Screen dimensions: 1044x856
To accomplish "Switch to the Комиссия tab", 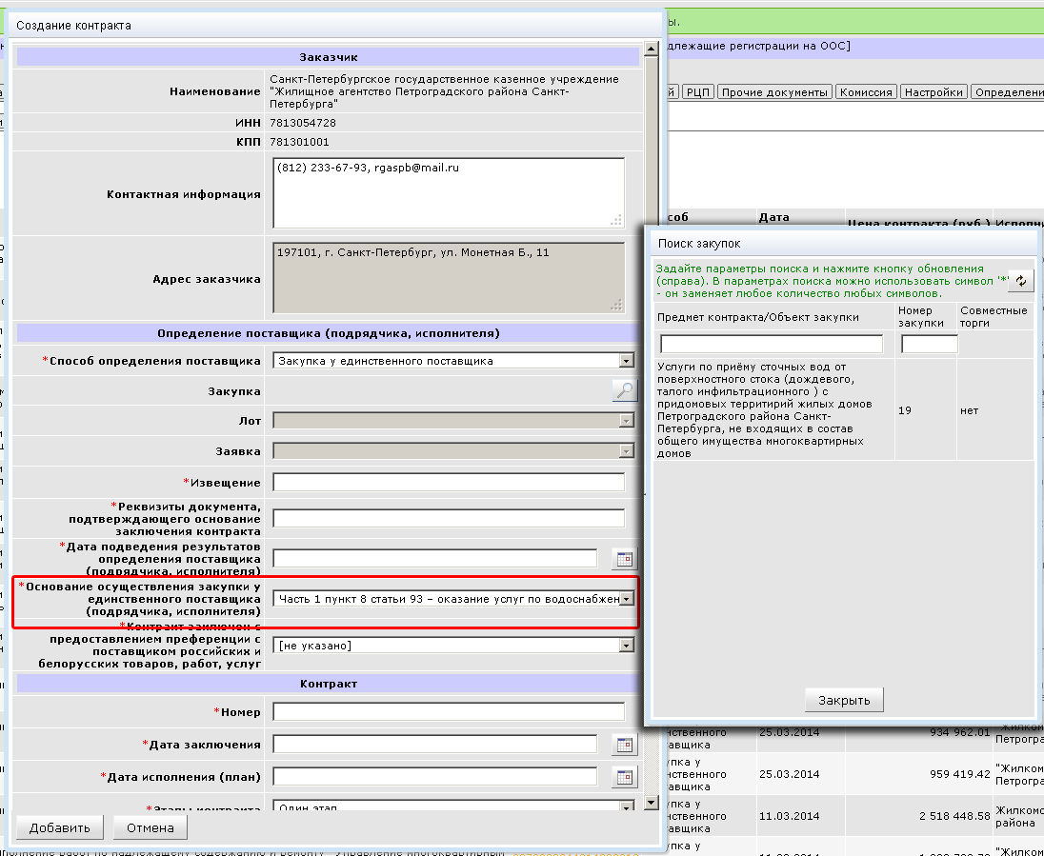I will pos(866,91).
